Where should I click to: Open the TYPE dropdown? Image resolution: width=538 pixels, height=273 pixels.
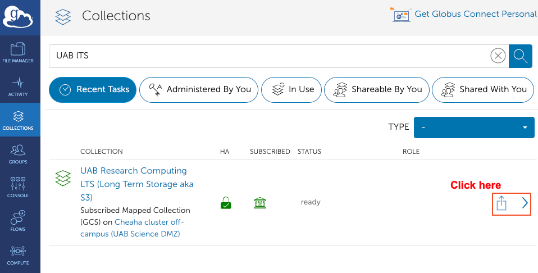(473, 128)
